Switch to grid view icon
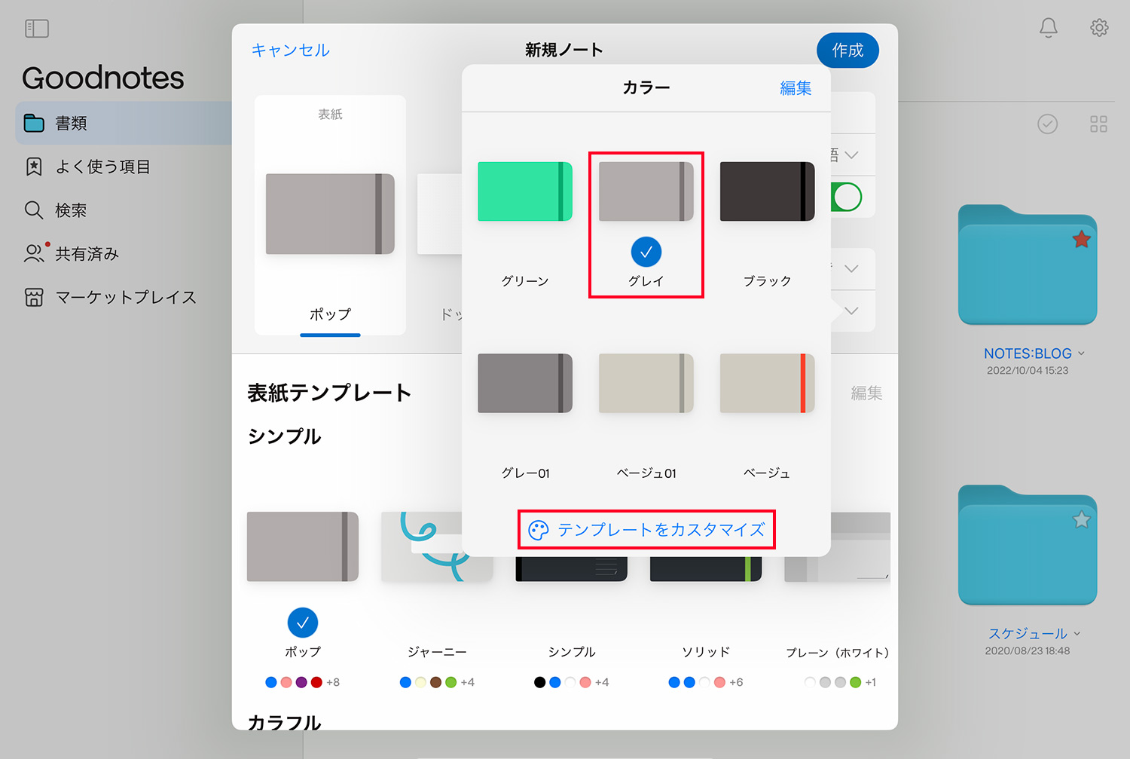1130x759 pixels. (x=1098, y=124)
